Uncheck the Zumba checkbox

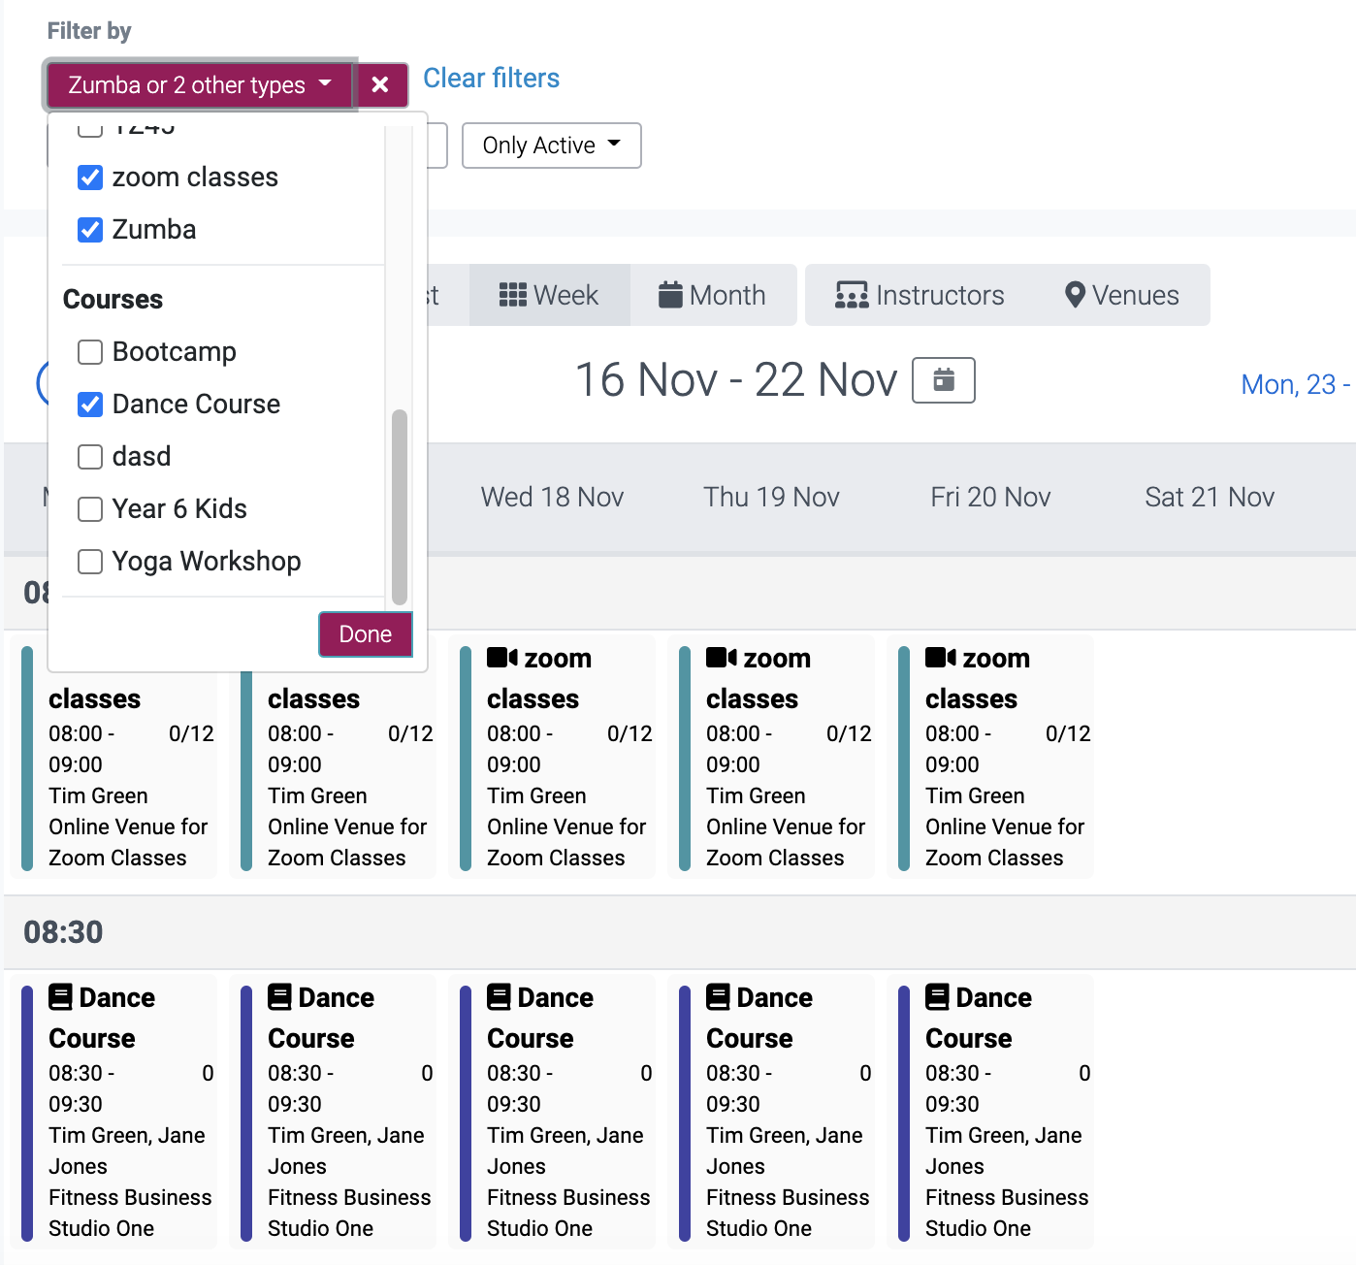pos(90,230)
